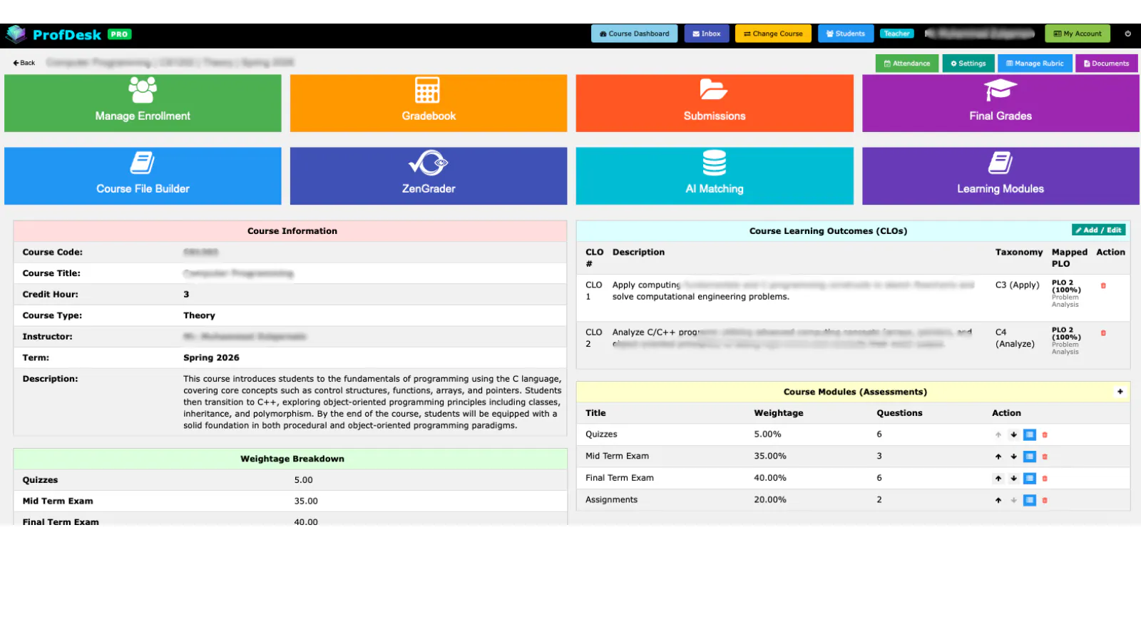Click the 'Final Term Exam' module title

tap(620, 478)
